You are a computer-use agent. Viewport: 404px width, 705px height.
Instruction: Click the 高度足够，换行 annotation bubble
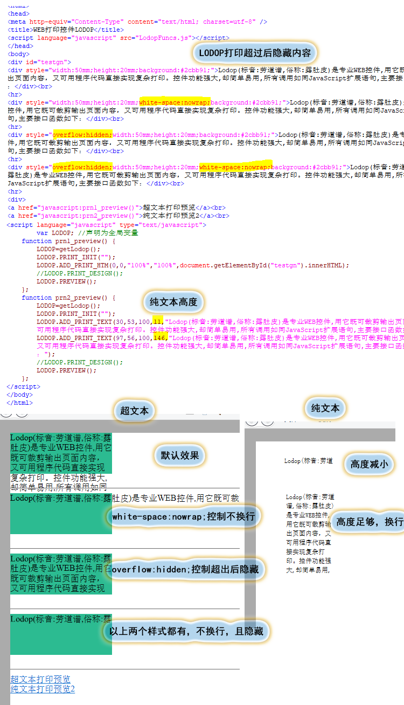(x=370, y=522)
